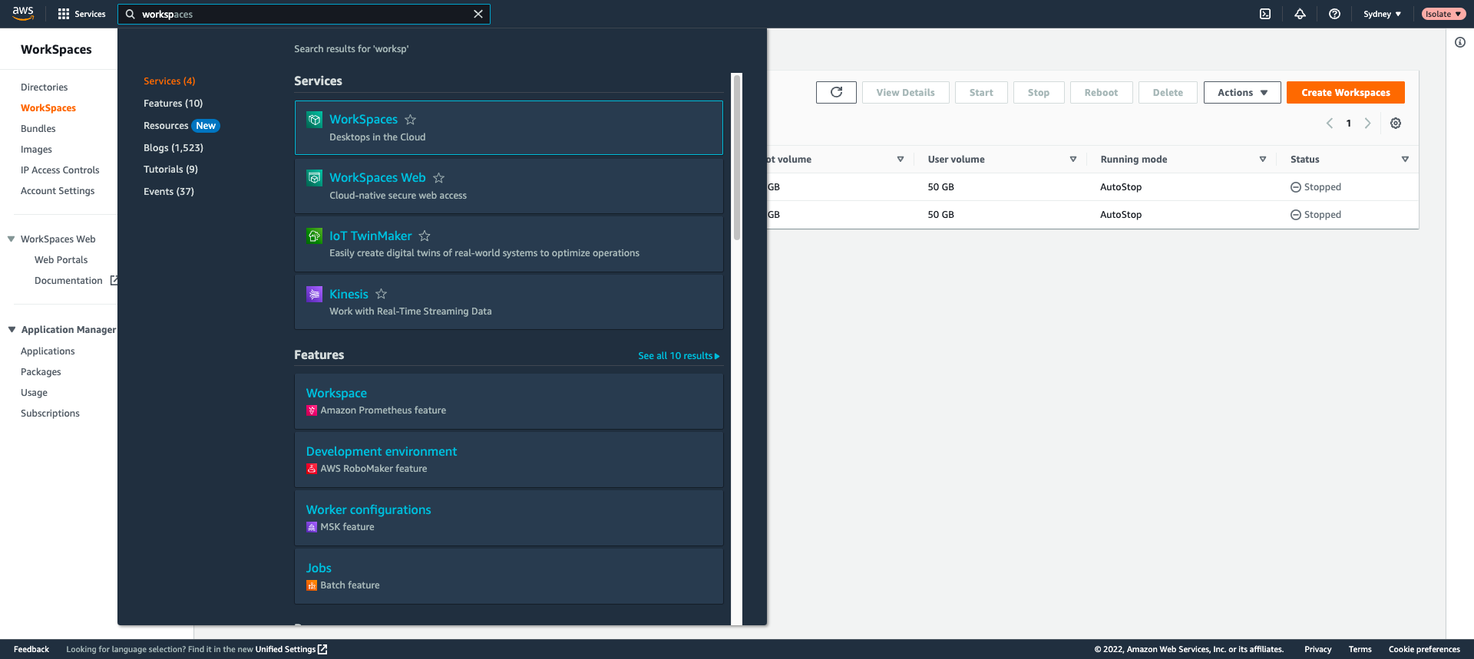This screenshot has height=659, width=1474.
Task: Click the WorkSpaces service icon
Action: pos(315,120)
